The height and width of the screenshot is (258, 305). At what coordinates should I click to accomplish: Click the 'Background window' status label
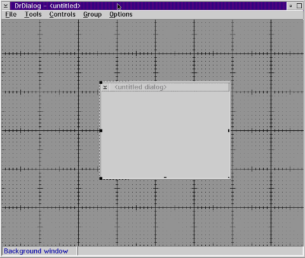pos(36,251)
